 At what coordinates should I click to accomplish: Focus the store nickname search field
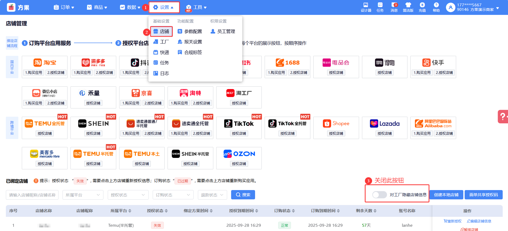pos(32,195)
